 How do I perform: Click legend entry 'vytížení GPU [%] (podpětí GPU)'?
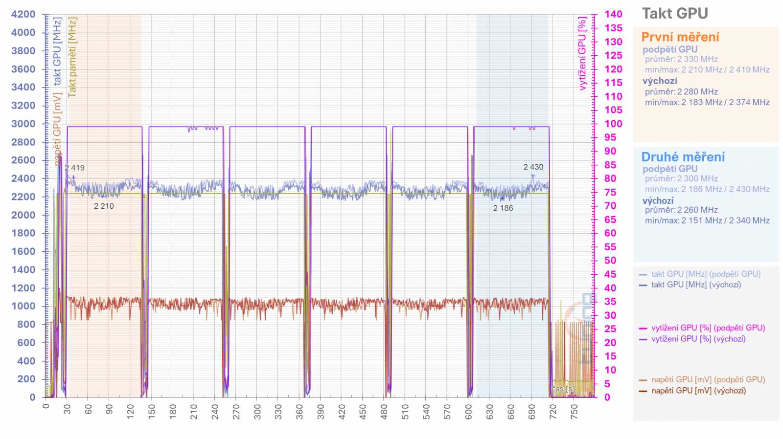click(x=708, y=328)
